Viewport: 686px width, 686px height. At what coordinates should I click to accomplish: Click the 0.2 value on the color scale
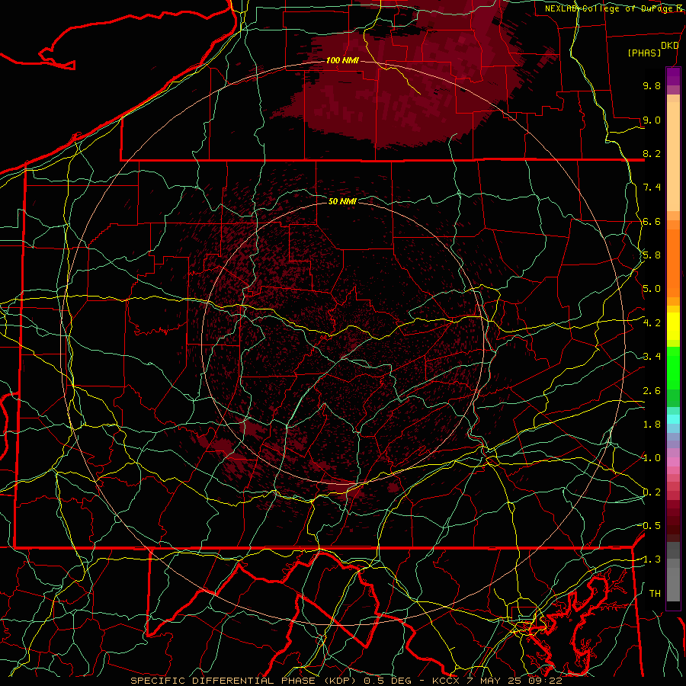pos(652,492)
